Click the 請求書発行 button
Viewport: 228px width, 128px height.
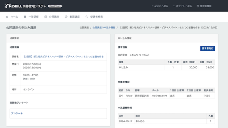point(207,49)
